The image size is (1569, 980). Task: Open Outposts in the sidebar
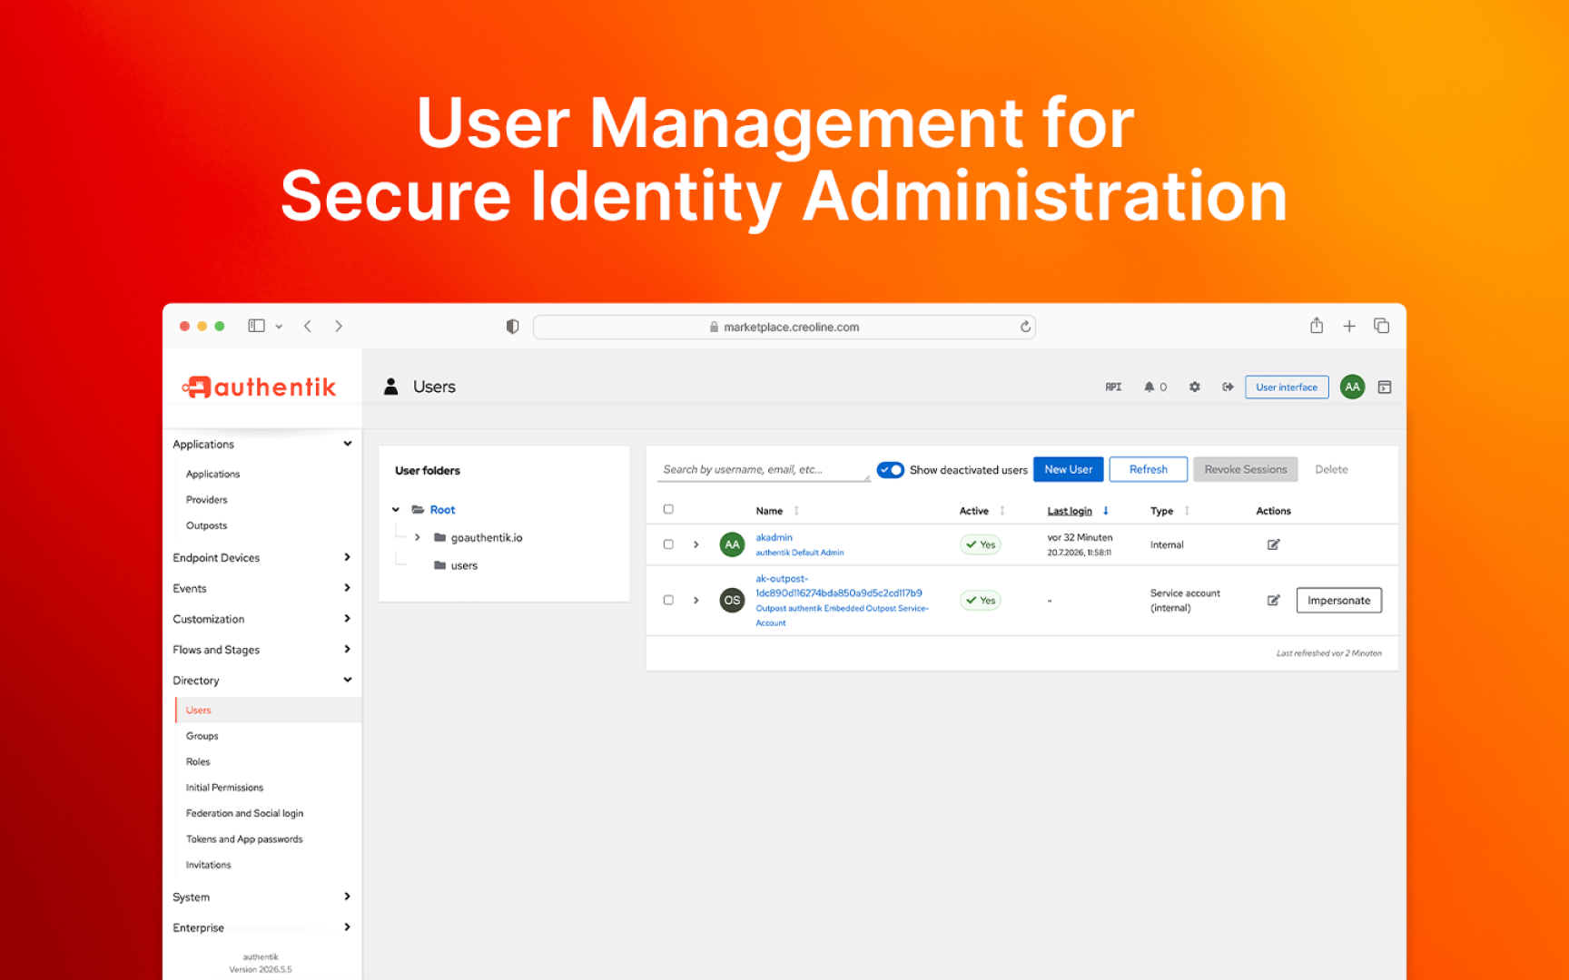coord(207,526)
